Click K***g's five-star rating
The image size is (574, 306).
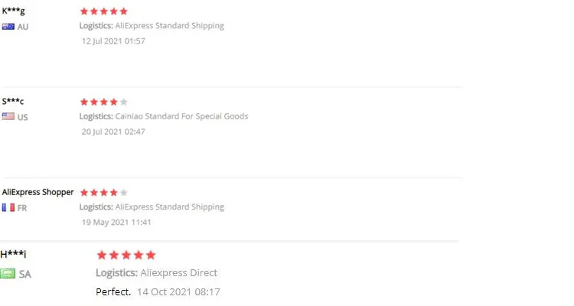[x=103, y=11]
